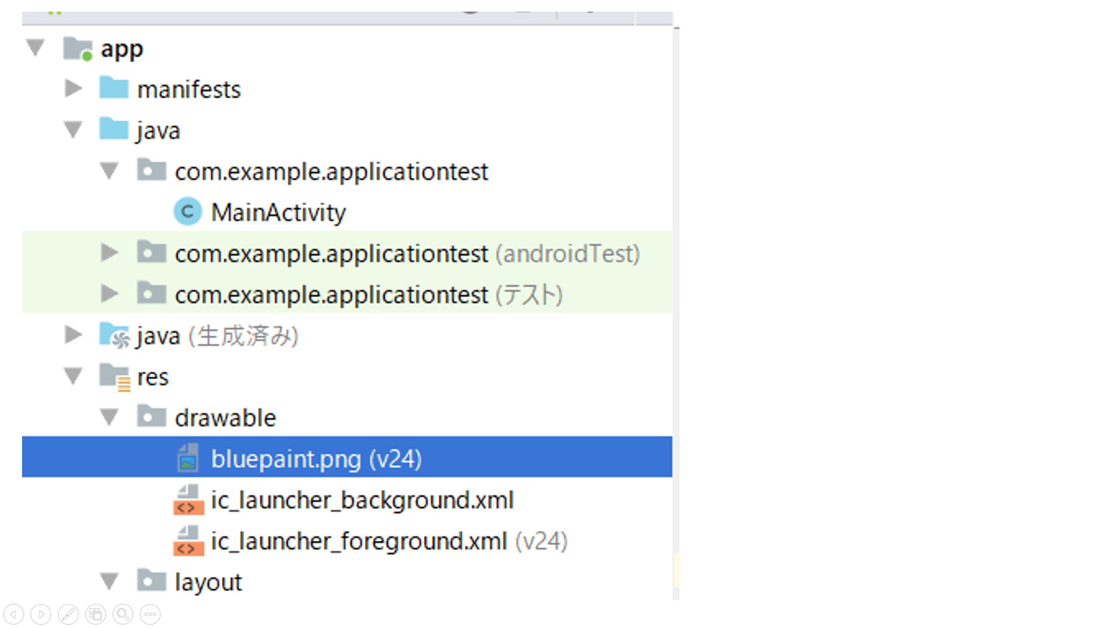Go to previous slide using back arrow
This screenshot has height=628, width=1116.
tap(13, 614)
